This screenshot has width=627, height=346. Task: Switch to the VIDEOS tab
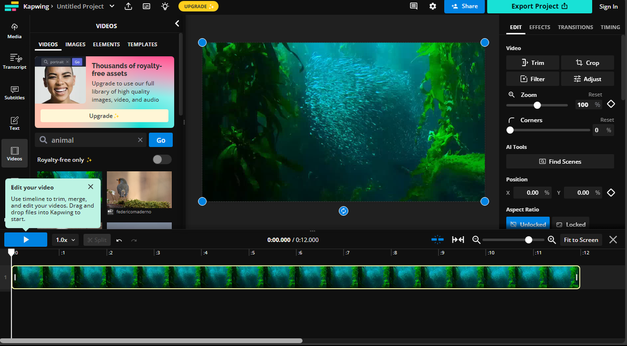tap(48, 45)
